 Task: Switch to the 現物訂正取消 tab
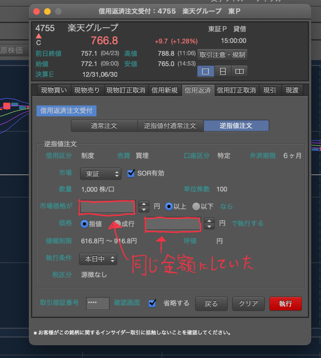(126, 90)
